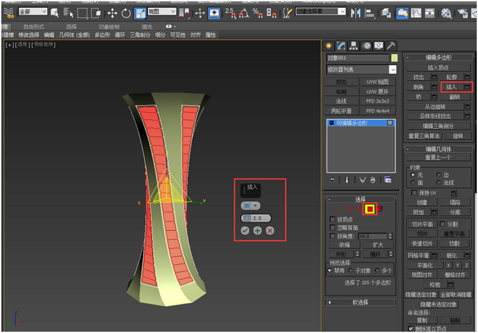The width and height of the screenshot is (478, 333).
Task: Click the object color swatch
Action: (x=394, y=58)
